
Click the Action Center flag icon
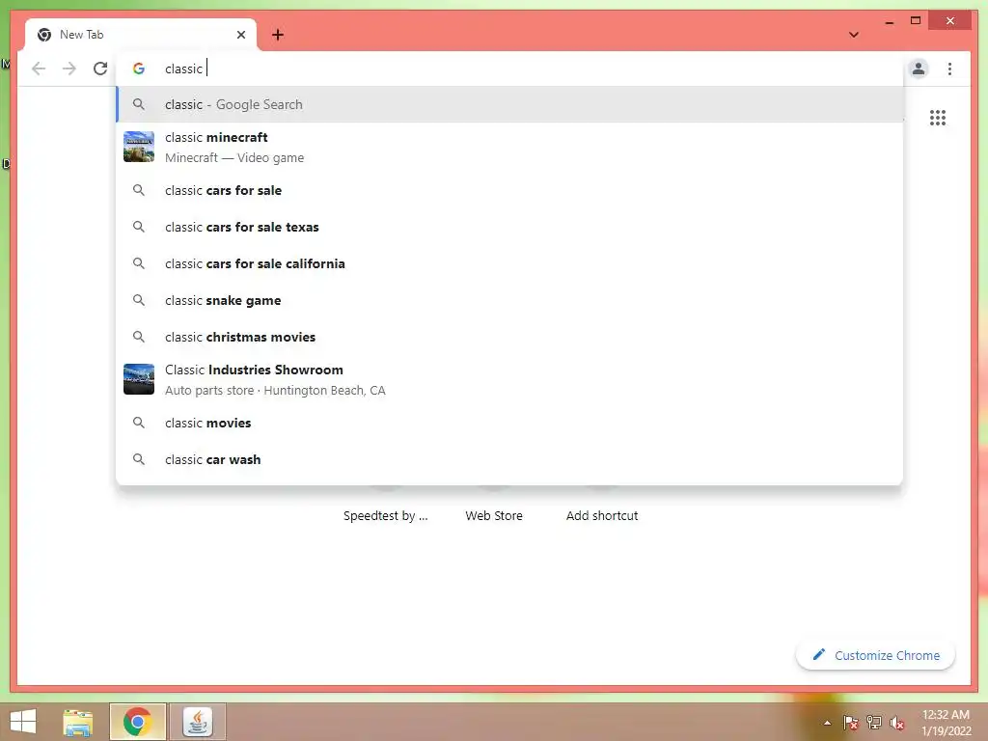click(850, 723)
